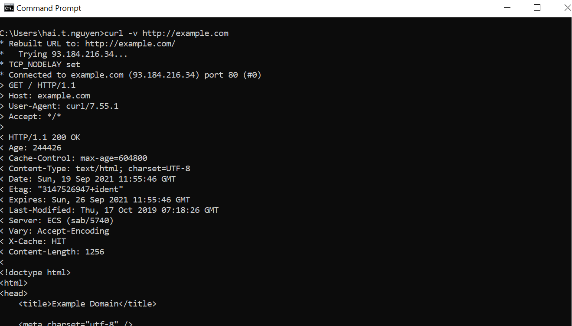Click the Command Prompt title bar text
This screenshot has width=572, height=326.
[49, 8]
